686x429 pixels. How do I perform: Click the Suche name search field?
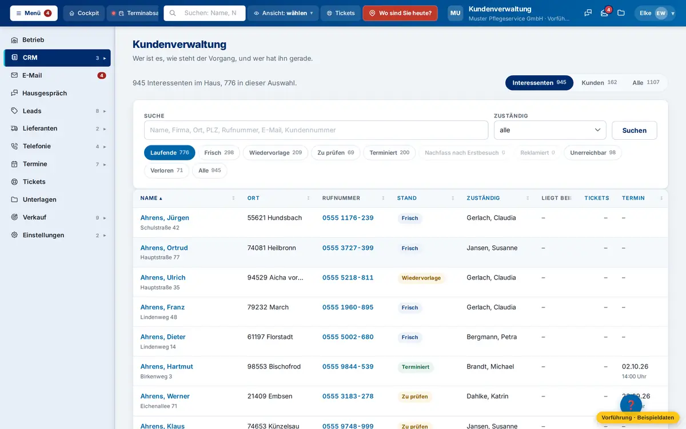coord(316,130)
